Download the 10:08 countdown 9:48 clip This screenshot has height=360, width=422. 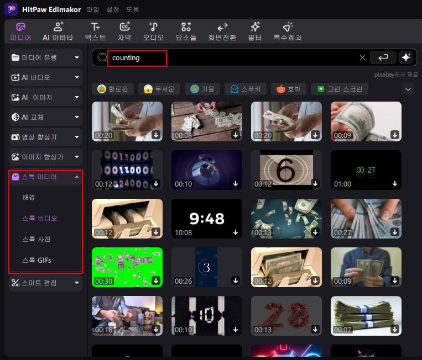tap(236, 232)
